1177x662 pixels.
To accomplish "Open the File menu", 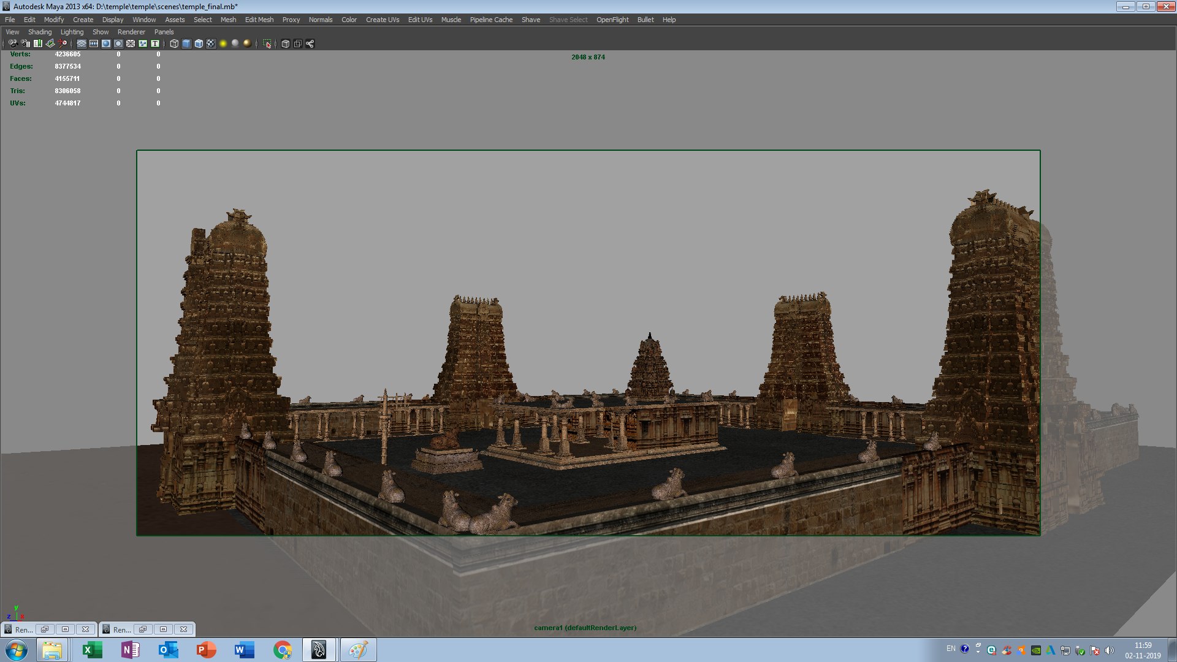I will [x=10, y=20].
